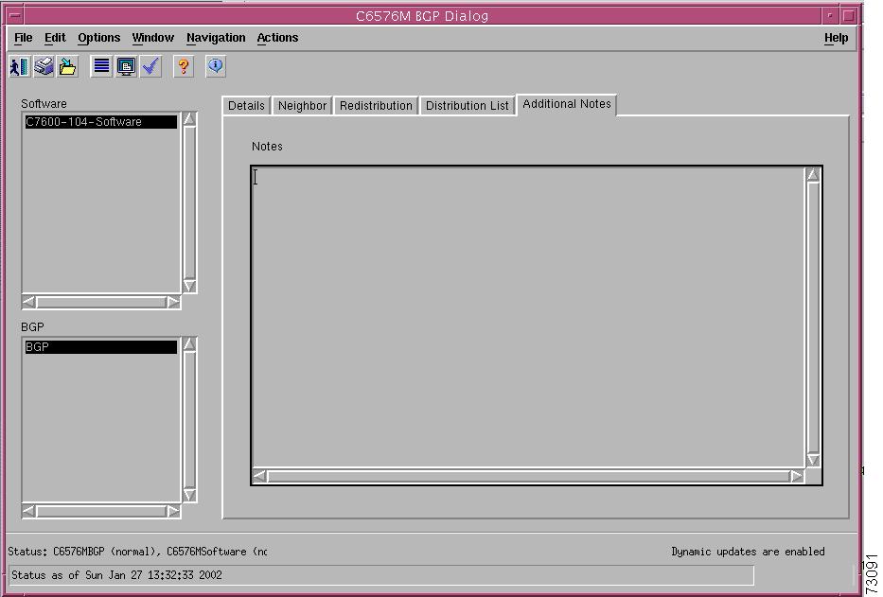883x597 pixels.
Task: Click BGP list scroll down arrow
Action: pyautogui.click(x=190, y=495)
